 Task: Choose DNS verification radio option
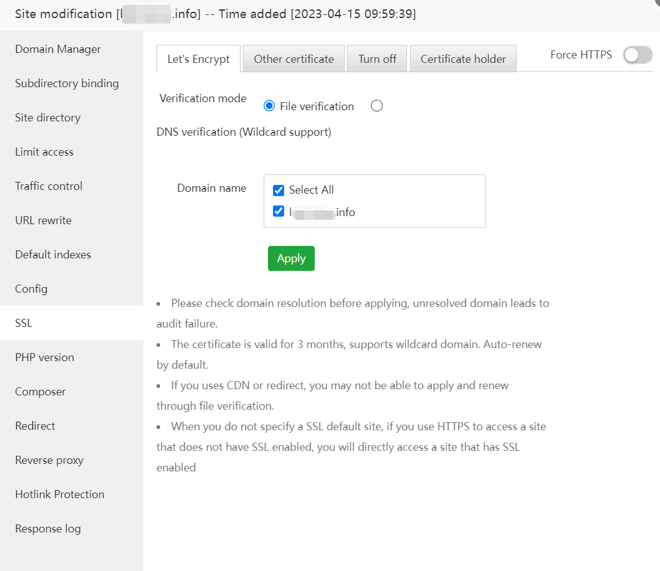click(376, 106)
